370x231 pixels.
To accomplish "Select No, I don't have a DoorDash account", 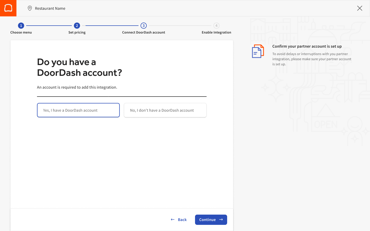I will [x=165, y=110].
